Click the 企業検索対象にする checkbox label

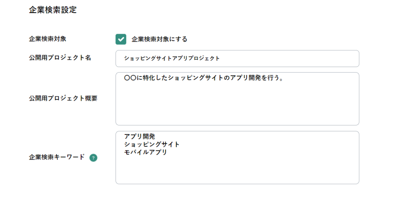pyautogui.click(x=159, y=39)
